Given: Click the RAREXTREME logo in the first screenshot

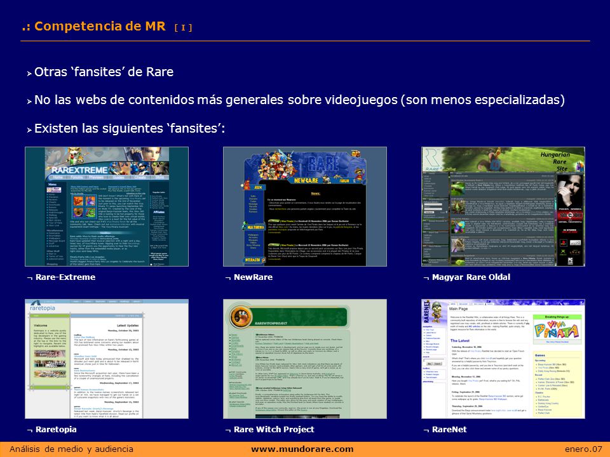Looking at the screenshot, I should click(x=79, y=170).
